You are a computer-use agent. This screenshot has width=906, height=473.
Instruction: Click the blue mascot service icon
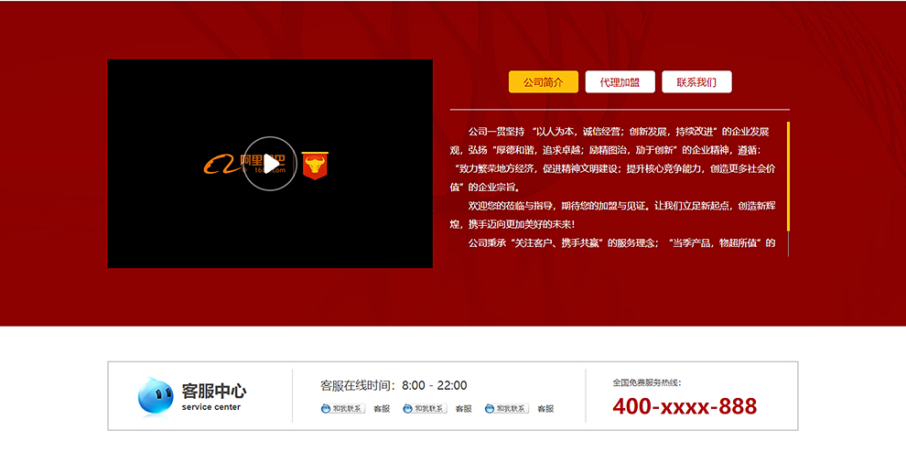(155, 396)
